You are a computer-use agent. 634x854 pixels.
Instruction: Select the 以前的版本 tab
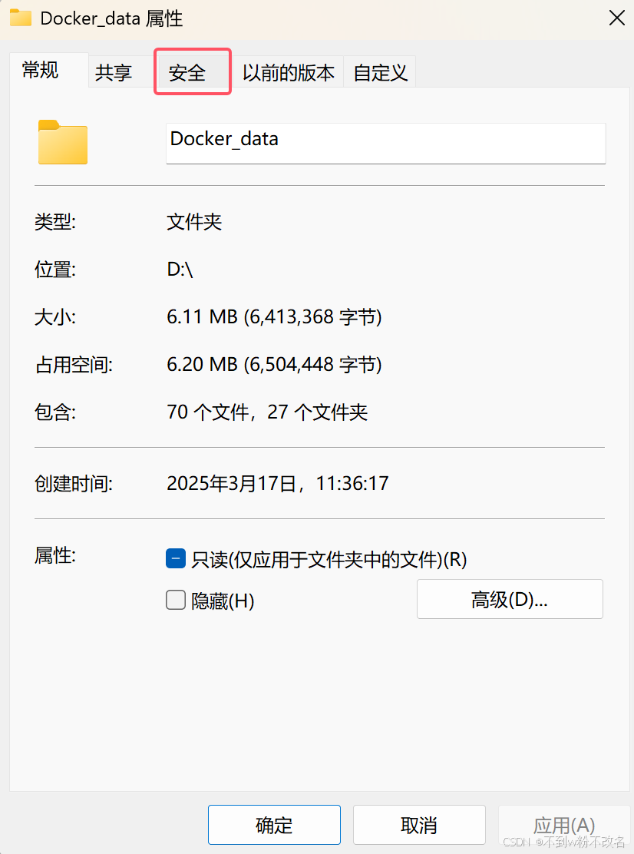tap(289, 71)
